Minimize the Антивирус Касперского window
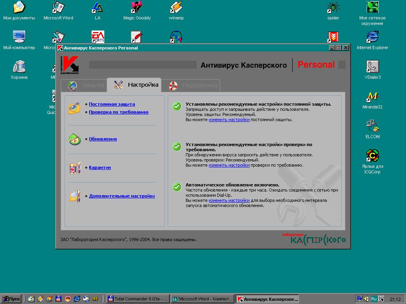Screen dimensions: 406x304 (x=332, y=48)
